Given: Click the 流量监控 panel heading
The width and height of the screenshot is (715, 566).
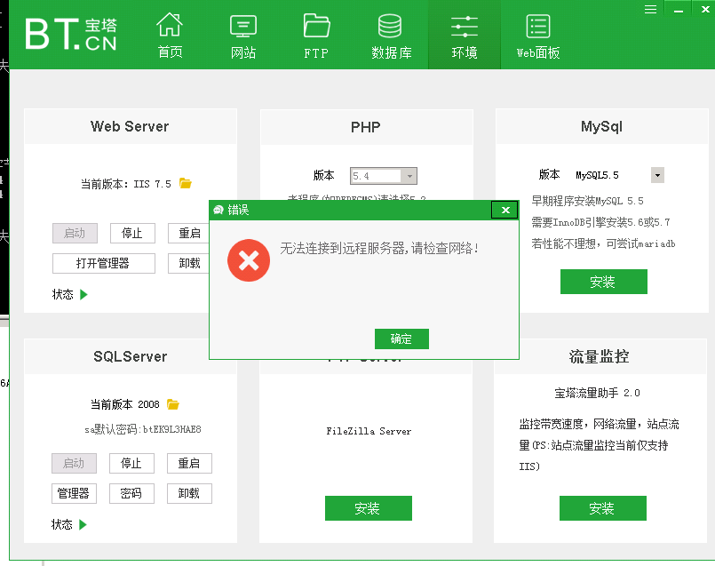Looking at the screenshot, I should pyautogui.click(x=600, y=356).
